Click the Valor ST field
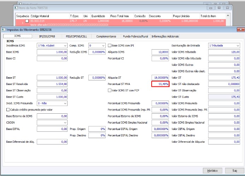Image resolution: width=245 pixels, height=176 pixels. tap(224, 78)
